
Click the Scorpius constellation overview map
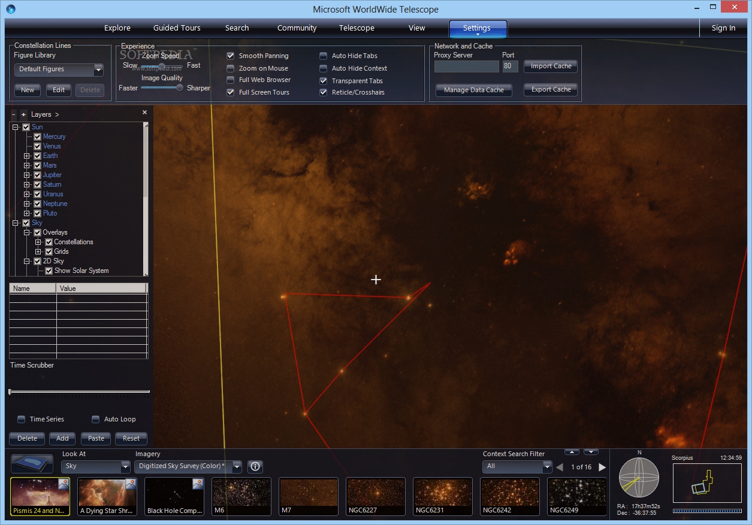(x=707, y=482)
